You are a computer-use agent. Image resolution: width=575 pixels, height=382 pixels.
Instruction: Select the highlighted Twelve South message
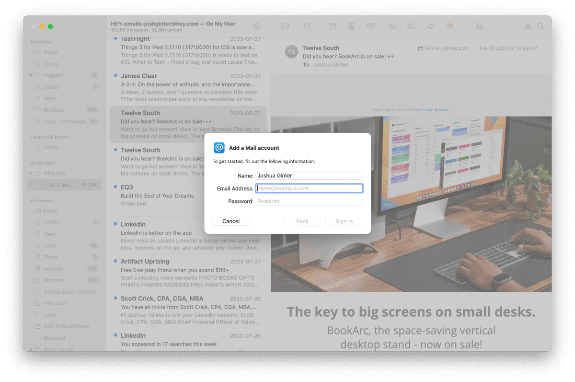[x=188, y=124]
